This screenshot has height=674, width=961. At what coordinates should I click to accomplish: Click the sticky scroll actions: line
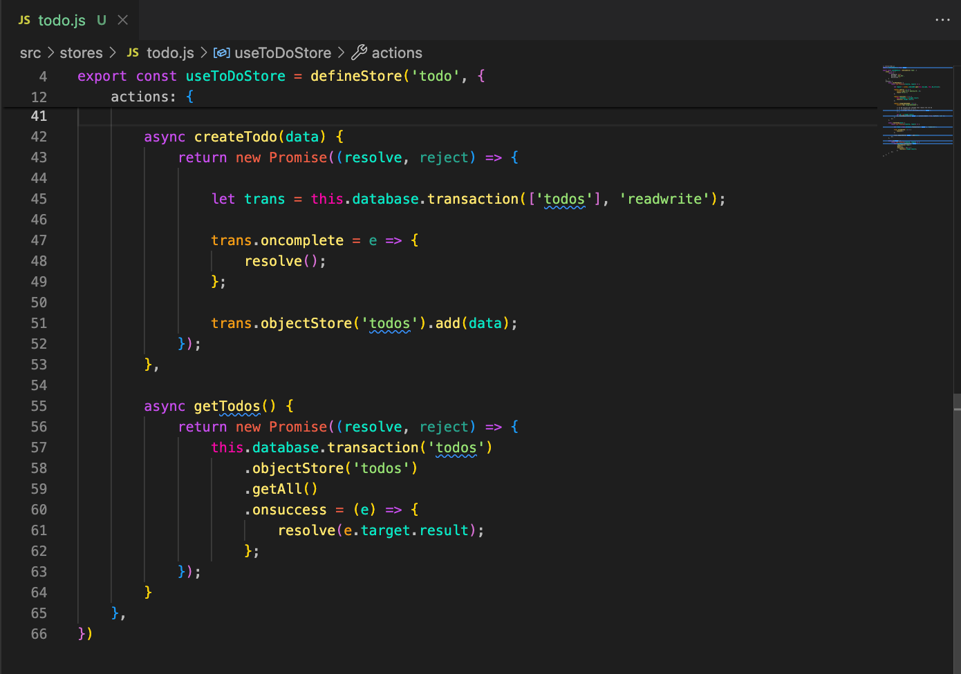tap(143, 97)
